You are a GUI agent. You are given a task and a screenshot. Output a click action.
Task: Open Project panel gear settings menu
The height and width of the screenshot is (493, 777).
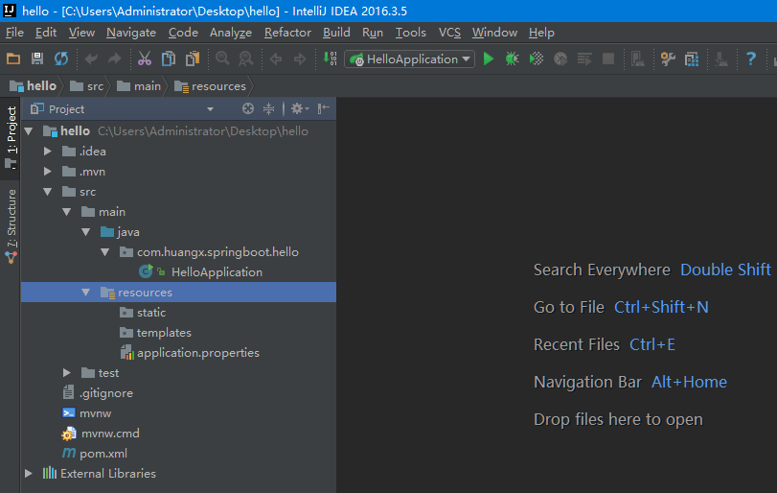click(x=300, y=108)
